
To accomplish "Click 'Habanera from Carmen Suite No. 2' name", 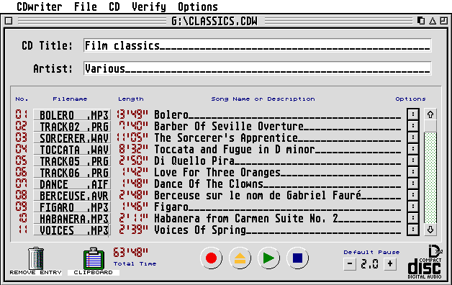I will 246,219.
